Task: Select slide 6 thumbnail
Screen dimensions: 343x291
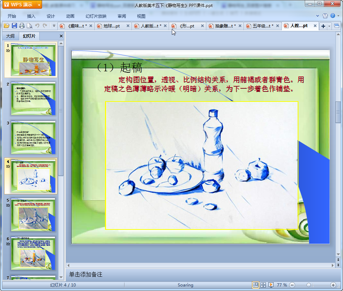Action: [33, 253]
